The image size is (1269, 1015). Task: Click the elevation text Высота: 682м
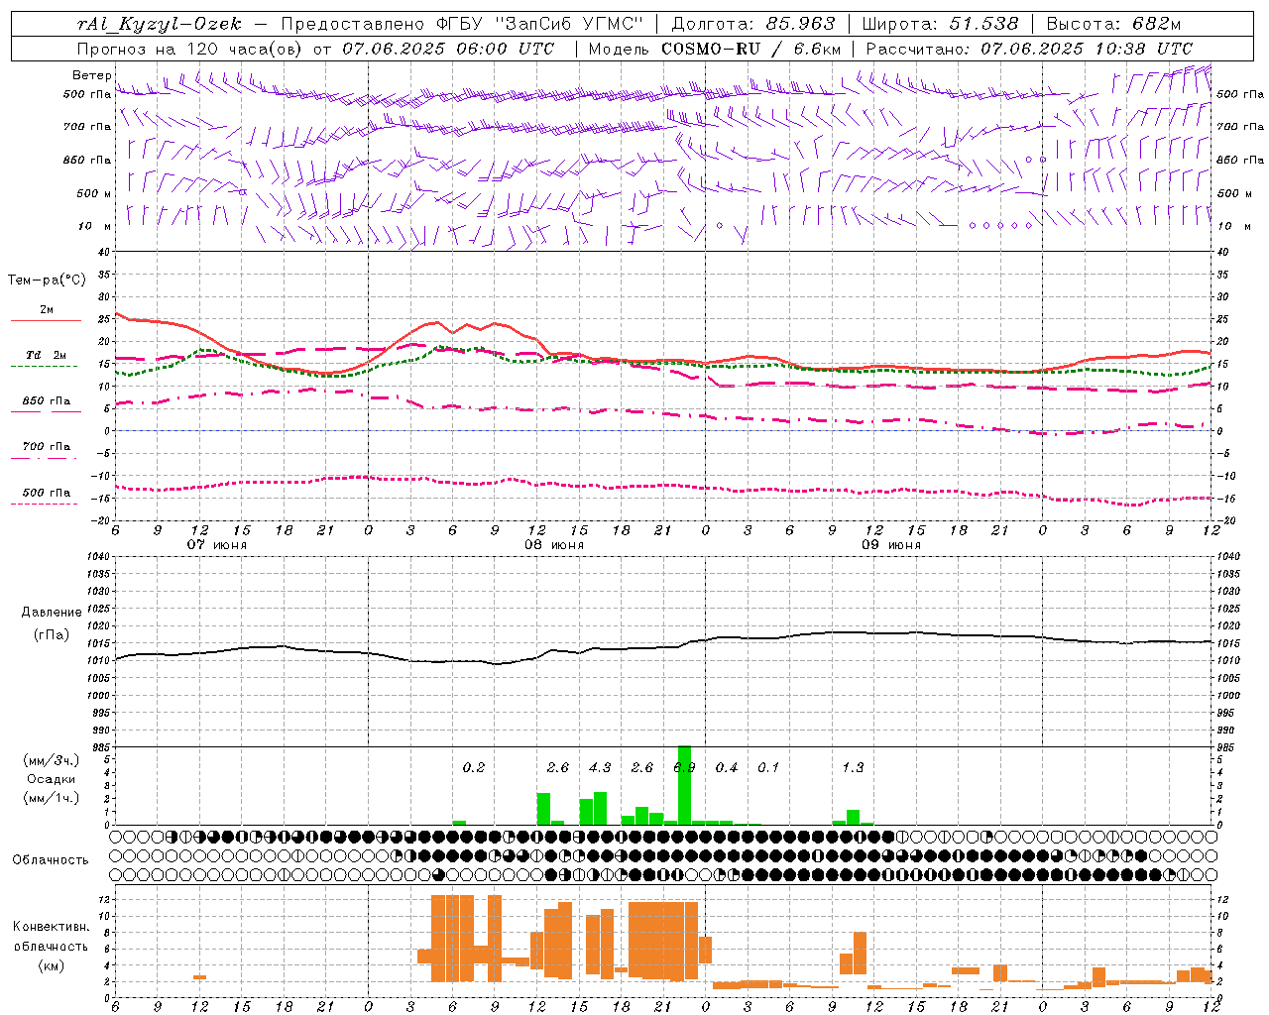click(x=1113, y=24)
